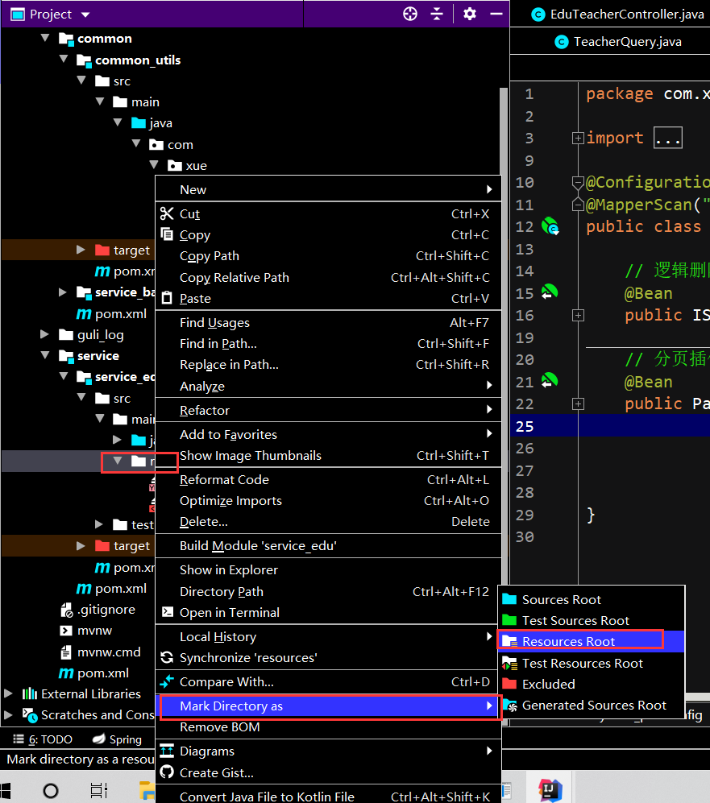The image size is (710, 803).
Task: Select Show in Explorer
Action: coord(328,570)
